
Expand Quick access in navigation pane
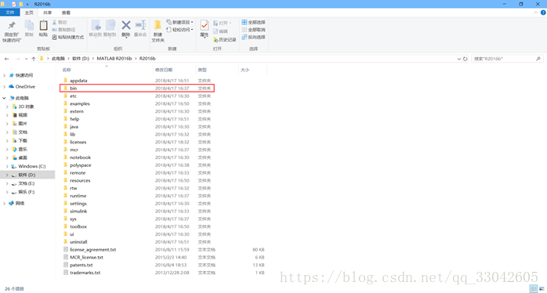click(4, 75)
